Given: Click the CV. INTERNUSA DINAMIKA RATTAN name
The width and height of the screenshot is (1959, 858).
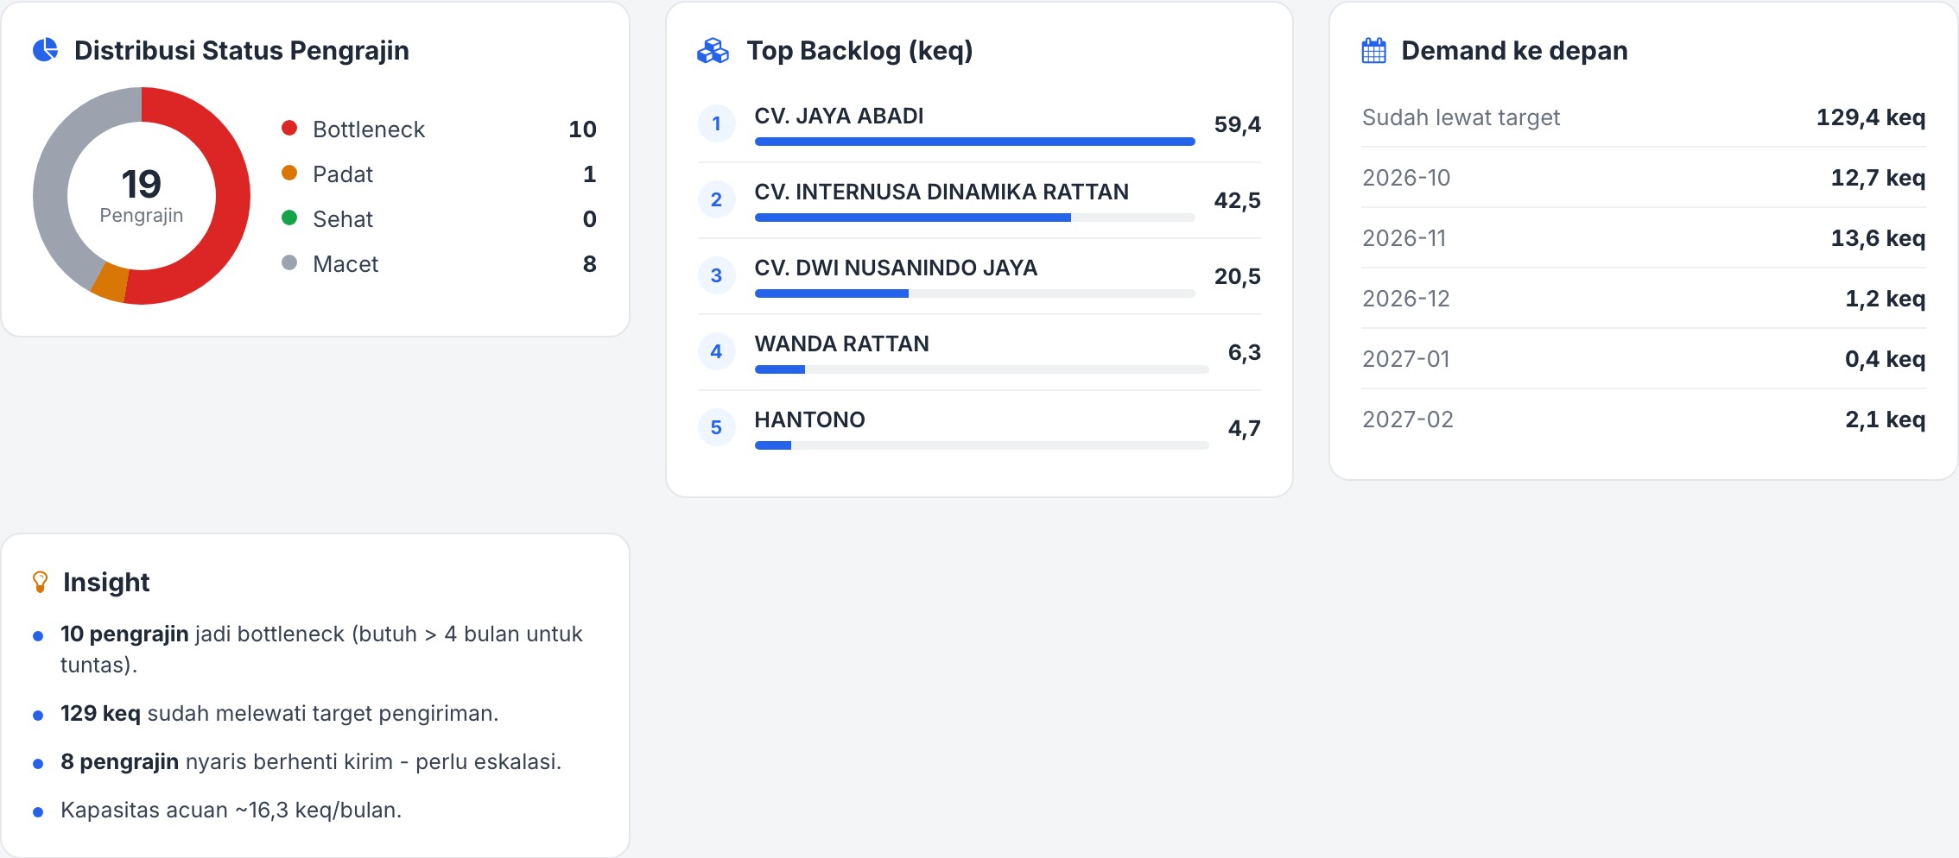Looking at the screenshot, I should (941, 192).
